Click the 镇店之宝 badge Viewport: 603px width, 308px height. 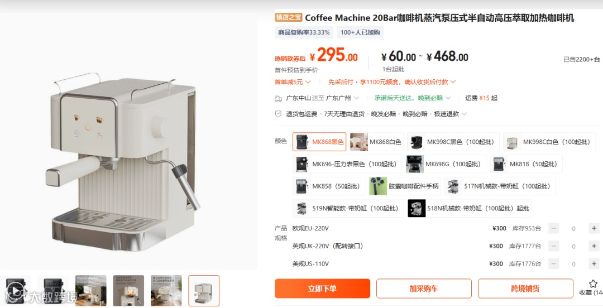coord(289,17)
